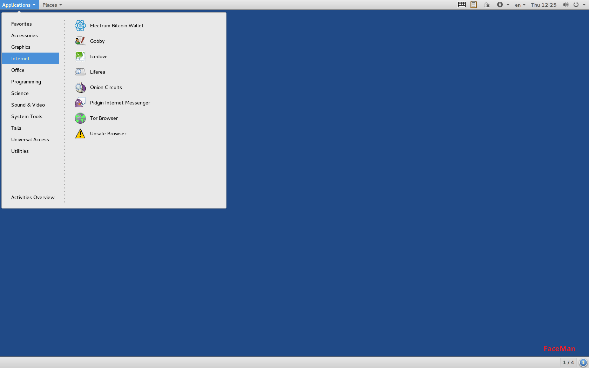The image size is (589, 368).
Task: Open the Places menu
Action: (52, 5)
